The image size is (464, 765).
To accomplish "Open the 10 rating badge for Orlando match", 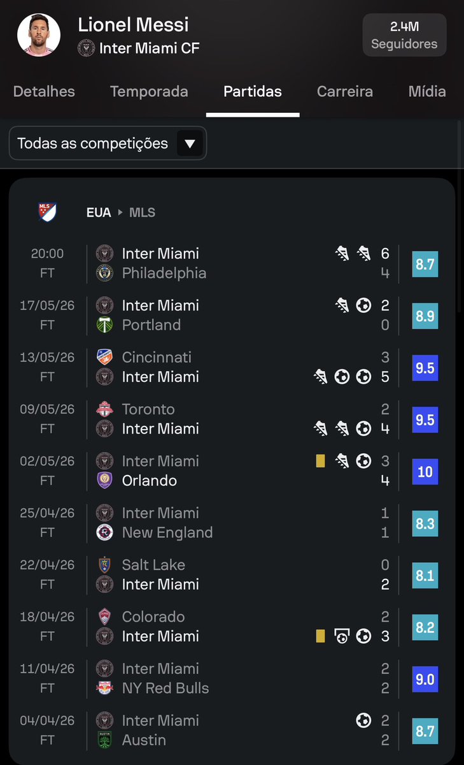I will coord(425,472).
